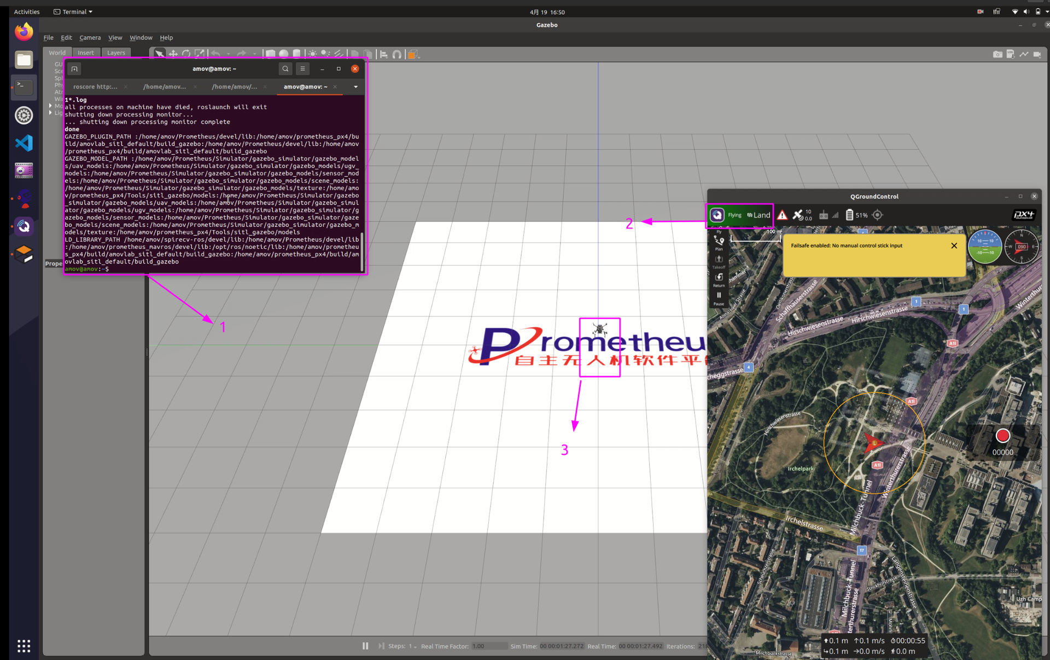Activate the Gazebo translate mode tool
The image size is (1050, 660).
(x=173, y=54)
